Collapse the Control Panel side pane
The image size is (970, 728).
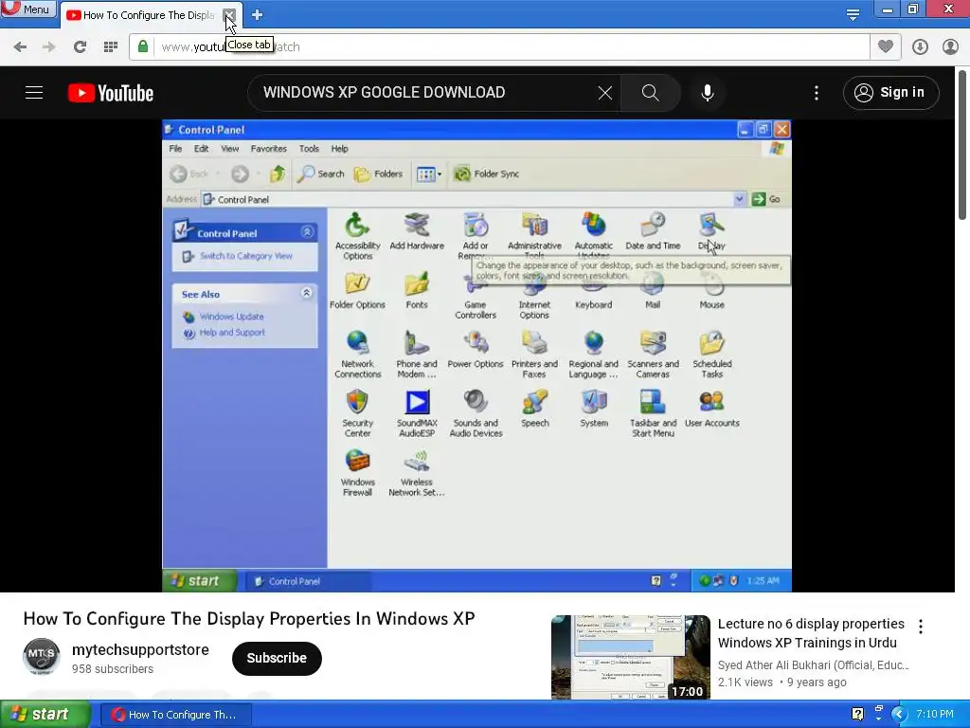307,231
